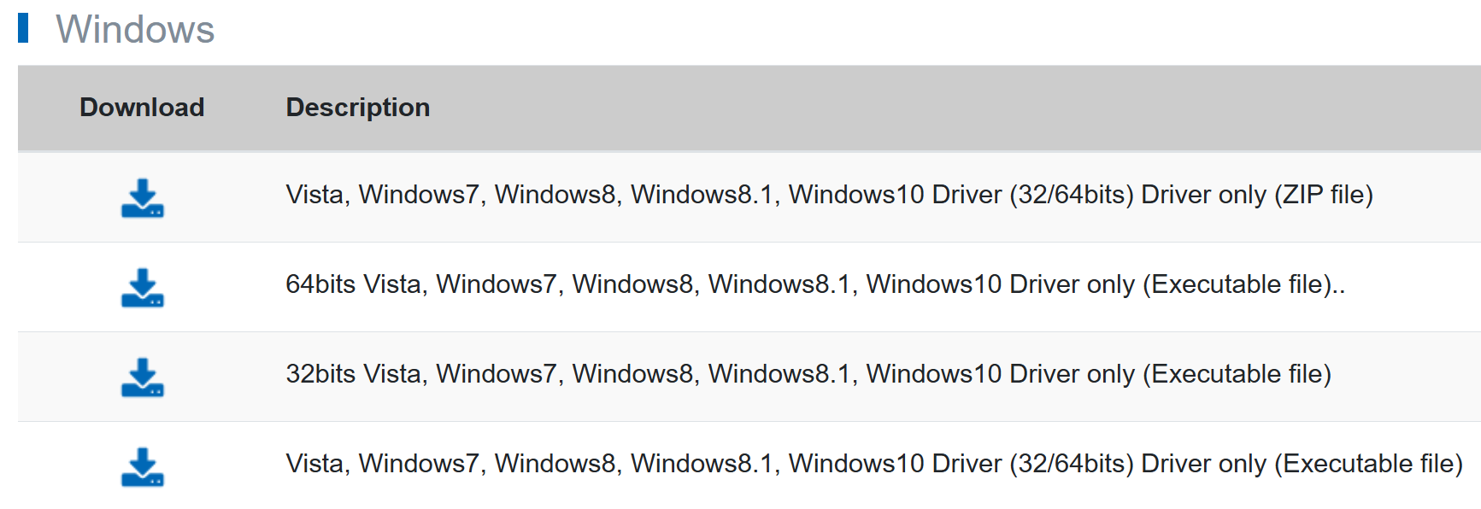The image size is (1481, 509).
Task: Click "Vista" at the start of first row
Action: (315, 195)
